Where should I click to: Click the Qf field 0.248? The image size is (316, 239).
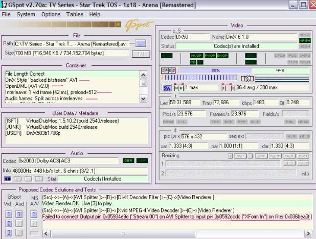(x=297, y=102)
